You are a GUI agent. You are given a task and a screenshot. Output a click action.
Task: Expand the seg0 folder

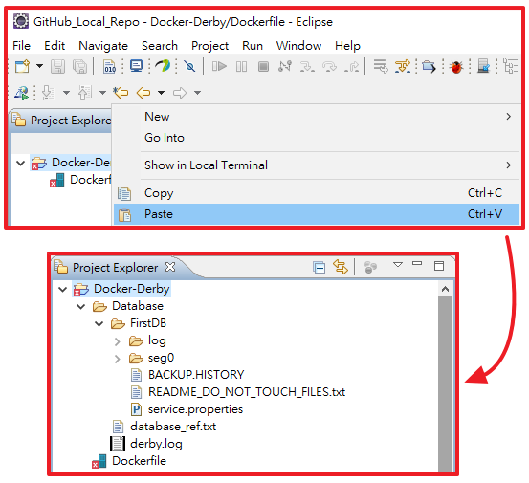point(117,359)
